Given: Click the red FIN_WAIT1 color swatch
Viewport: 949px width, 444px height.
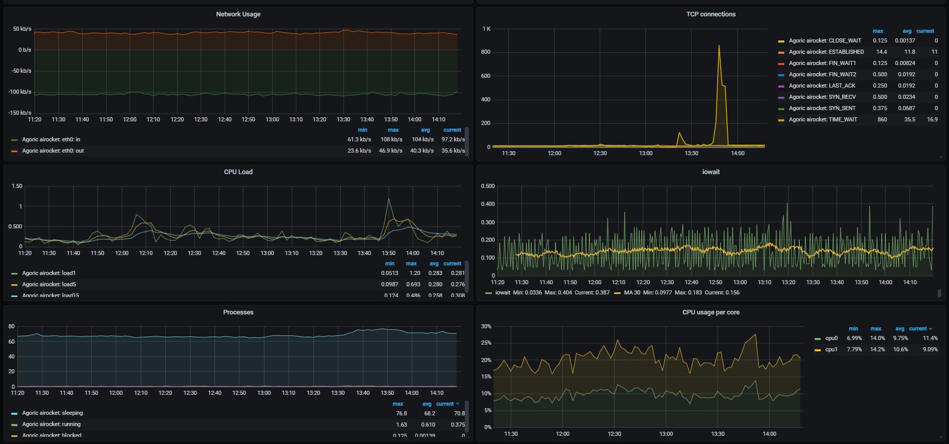Looking at the screenshot, I should tap(781, 64).
